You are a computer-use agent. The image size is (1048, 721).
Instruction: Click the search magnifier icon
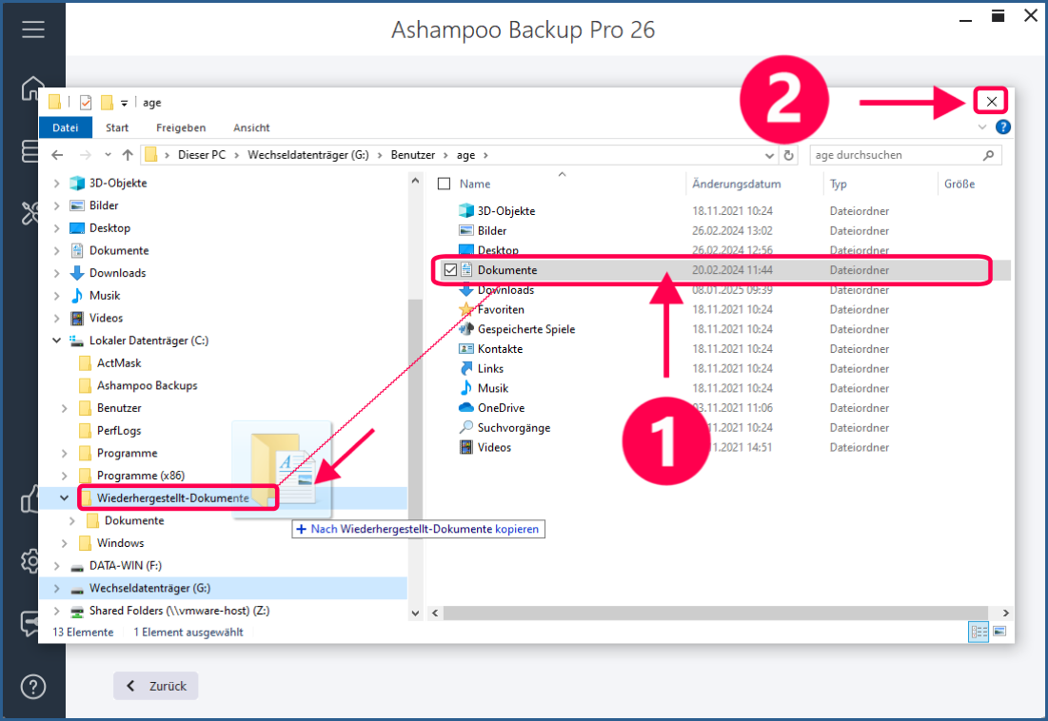pos(989,155)
